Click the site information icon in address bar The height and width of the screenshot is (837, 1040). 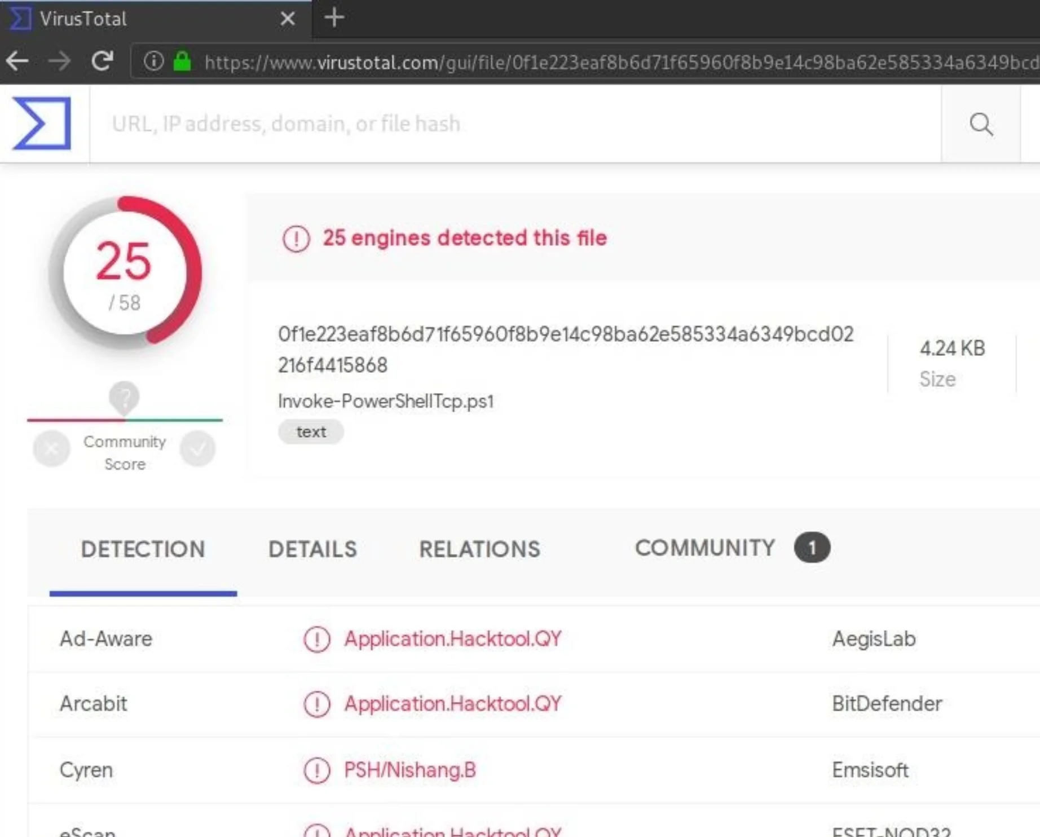point(153,61)
